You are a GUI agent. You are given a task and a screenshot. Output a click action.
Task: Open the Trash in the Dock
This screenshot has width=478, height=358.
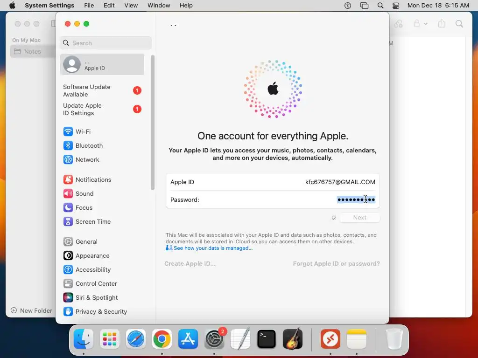coord(394,339)
